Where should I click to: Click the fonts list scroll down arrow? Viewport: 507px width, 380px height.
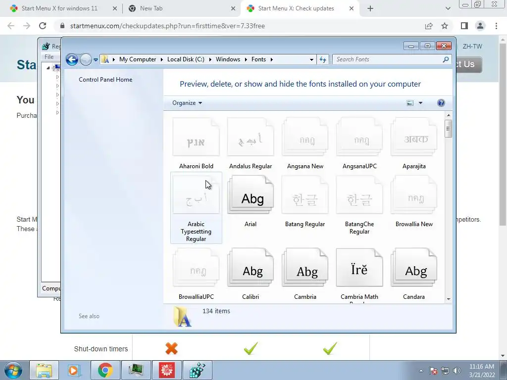pos(449,299)
